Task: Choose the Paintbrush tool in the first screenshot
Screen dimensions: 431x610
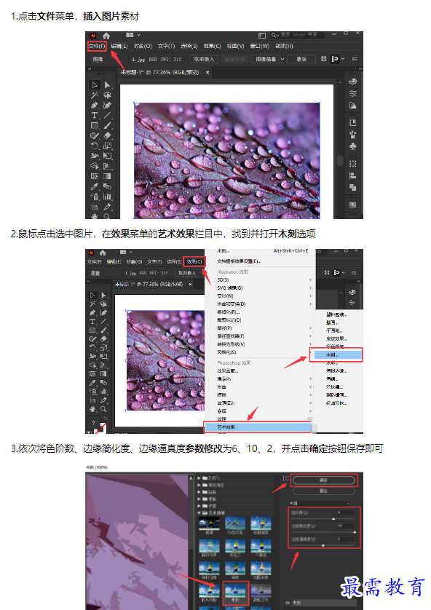Action: point(107,125)
